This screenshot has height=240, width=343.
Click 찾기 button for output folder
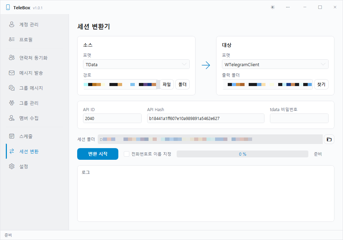tap(321, 84)
